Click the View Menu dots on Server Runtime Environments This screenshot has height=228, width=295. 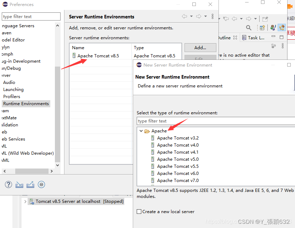click(x=212, y=16)
